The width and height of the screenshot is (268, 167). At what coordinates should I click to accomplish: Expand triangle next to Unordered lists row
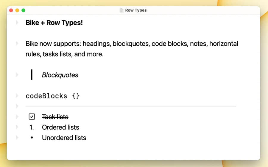(x=17, y=138)
